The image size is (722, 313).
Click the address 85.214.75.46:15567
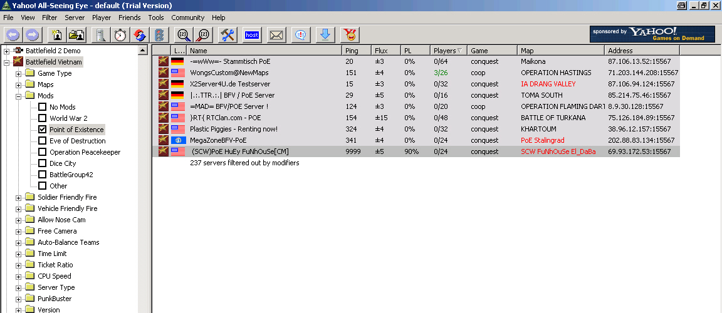click(x=638, y=95)
